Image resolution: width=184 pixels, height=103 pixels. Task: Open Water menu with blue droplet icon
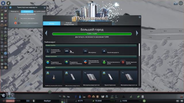[x=80, y=97]
